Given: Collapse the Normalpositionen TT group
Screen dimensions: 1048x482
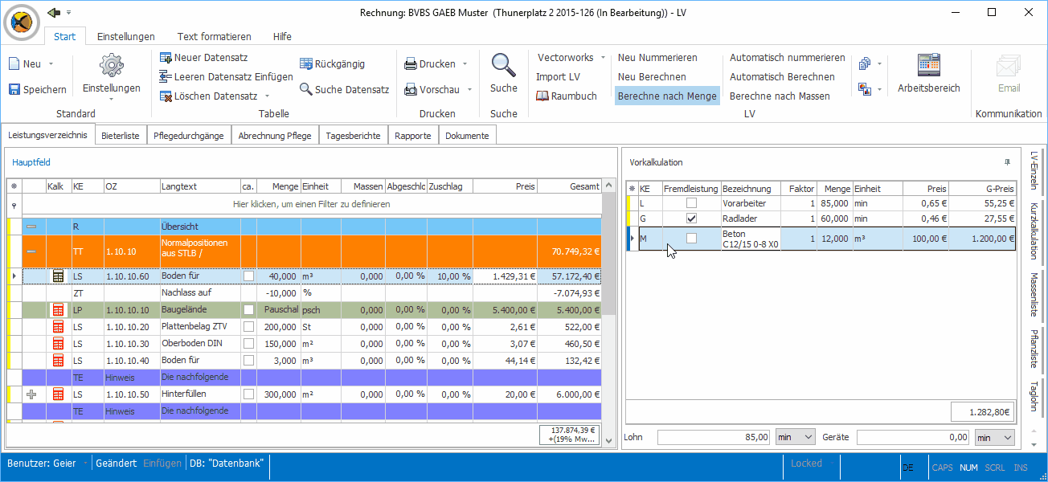Looking at the screenshot, I should (32, 251).
